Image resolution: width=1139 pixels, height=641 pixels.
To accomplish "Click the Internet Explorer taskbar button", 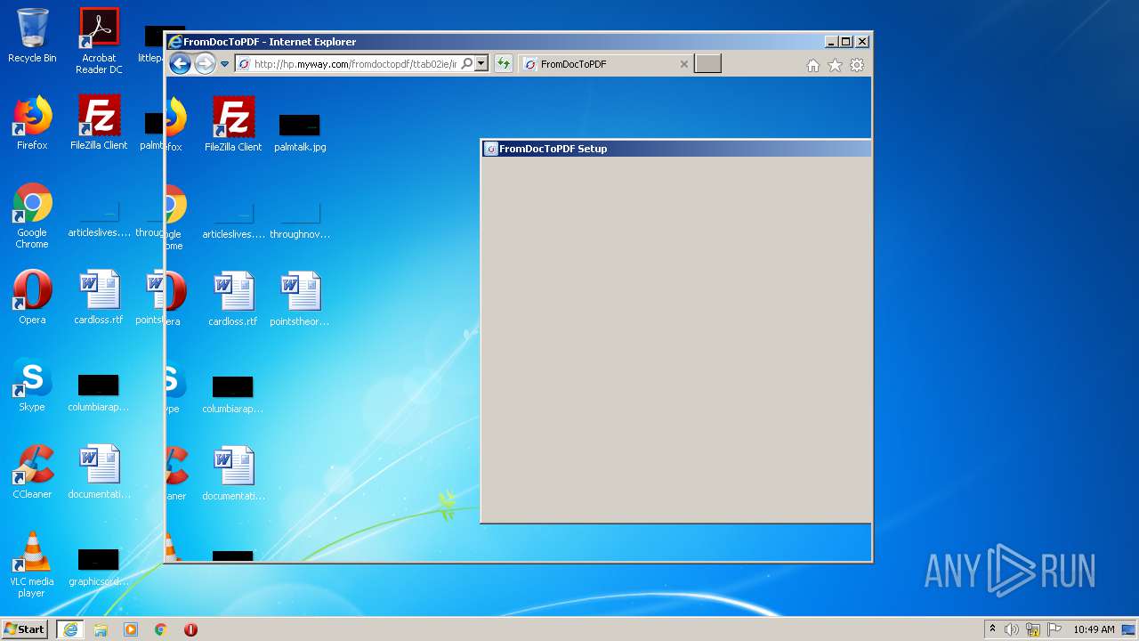I will [69, 629].
